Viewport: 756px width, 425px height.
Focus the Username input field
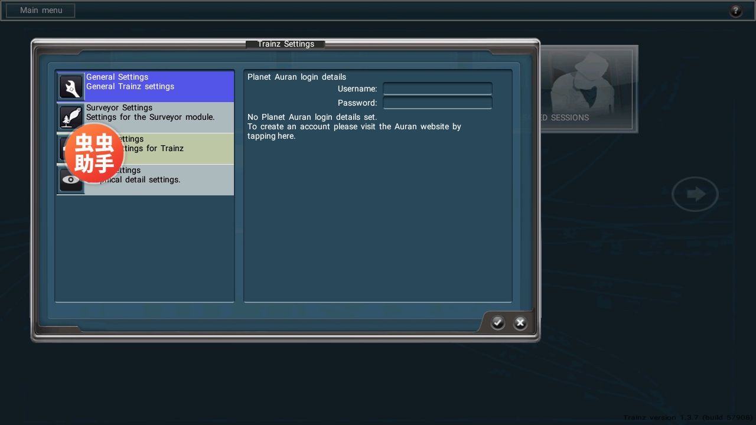point(438,89)
